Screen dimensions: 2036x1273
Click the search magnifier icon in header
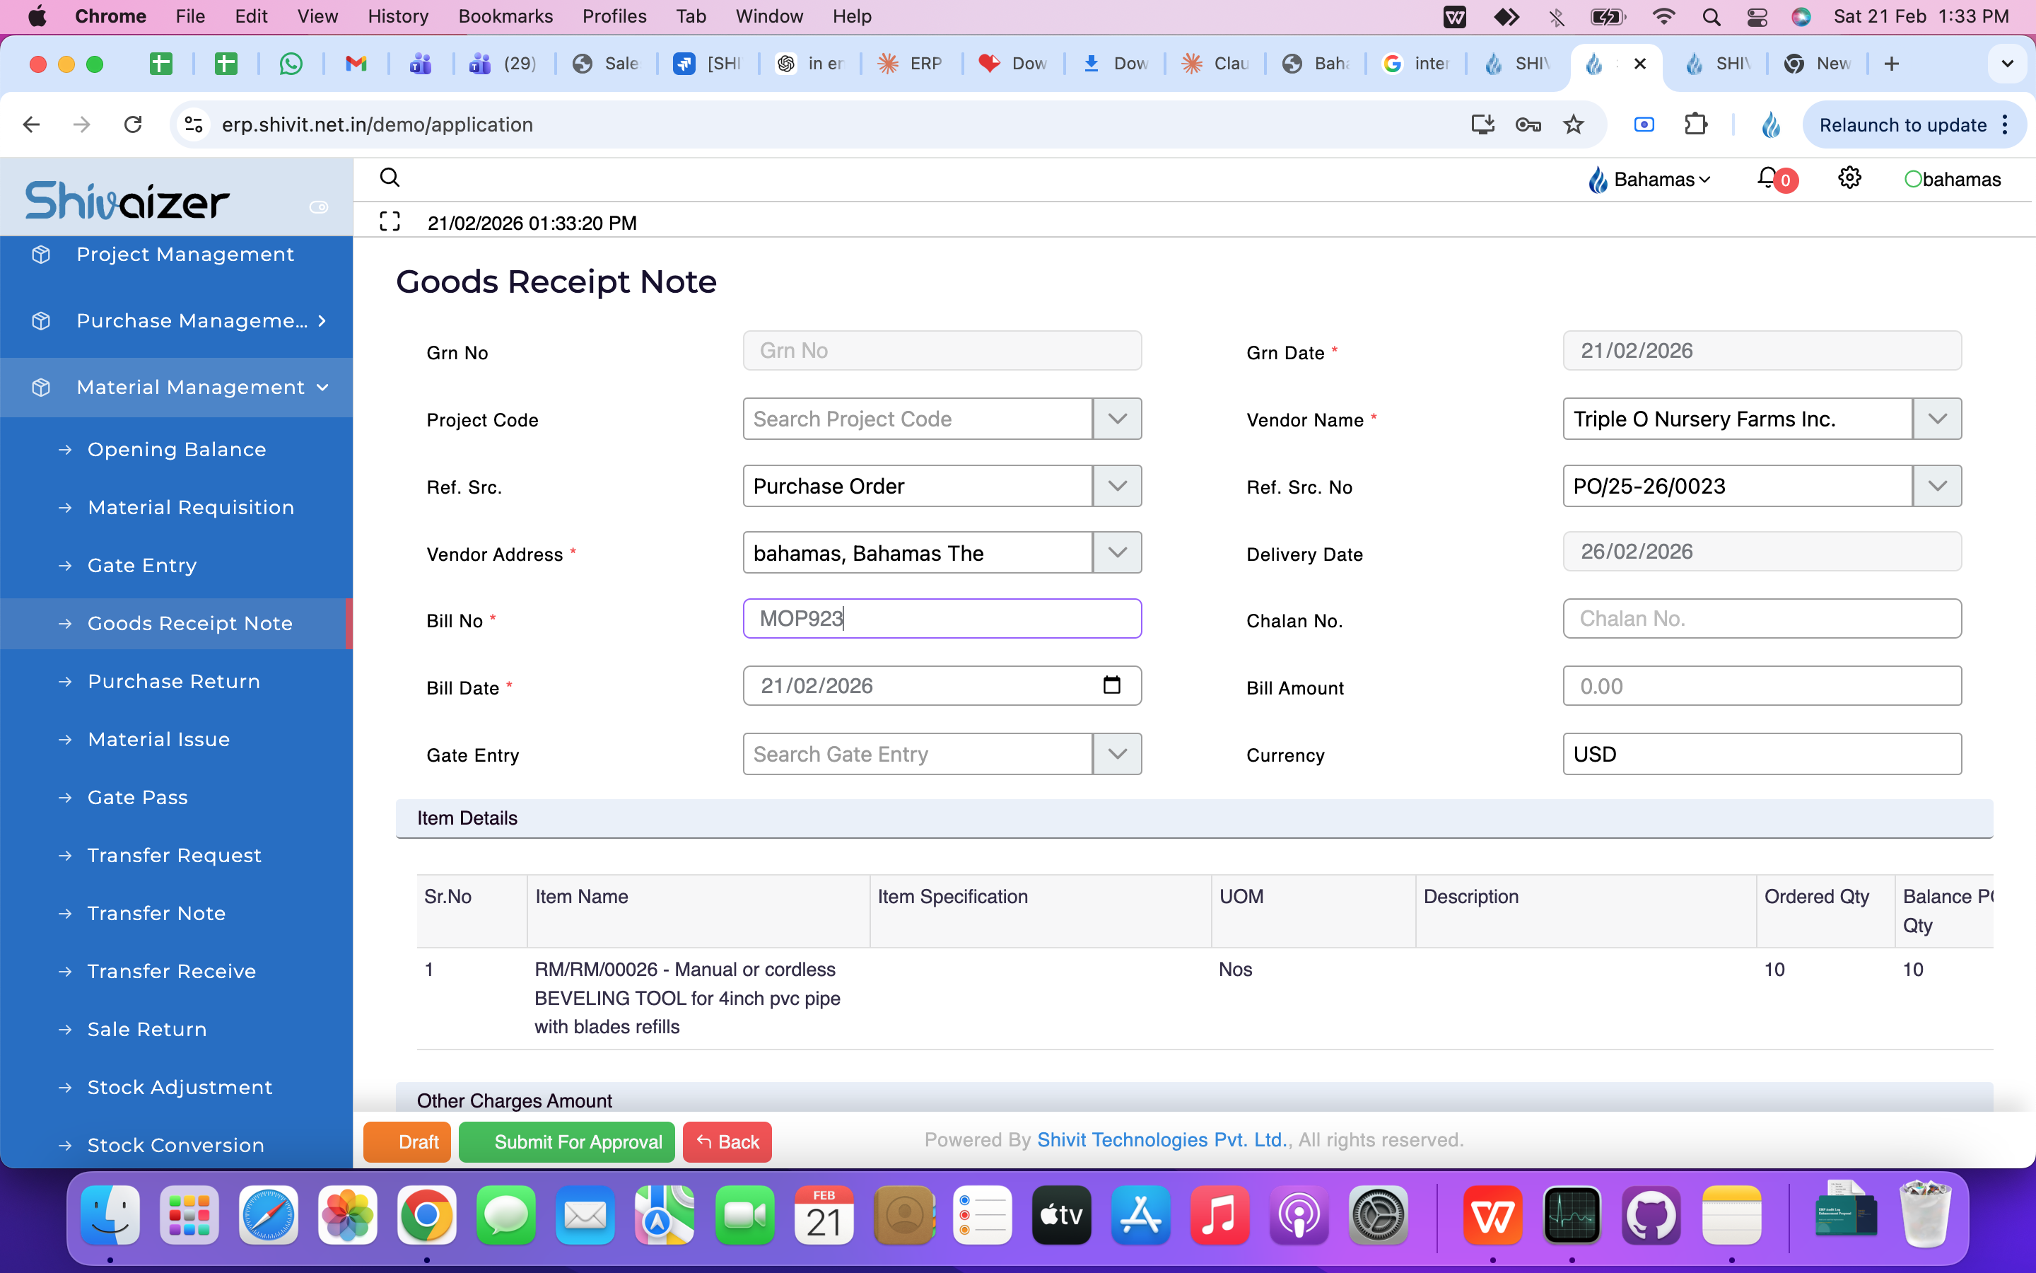pyautogui.click(x=389, y=178)
